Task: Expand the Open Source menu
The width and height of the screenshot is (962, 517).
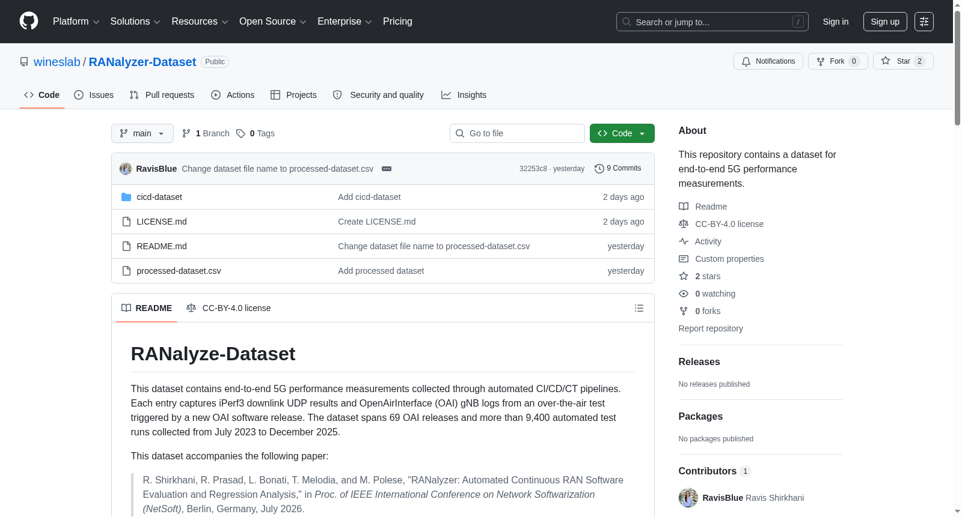Action: click(x=273, y=22)
